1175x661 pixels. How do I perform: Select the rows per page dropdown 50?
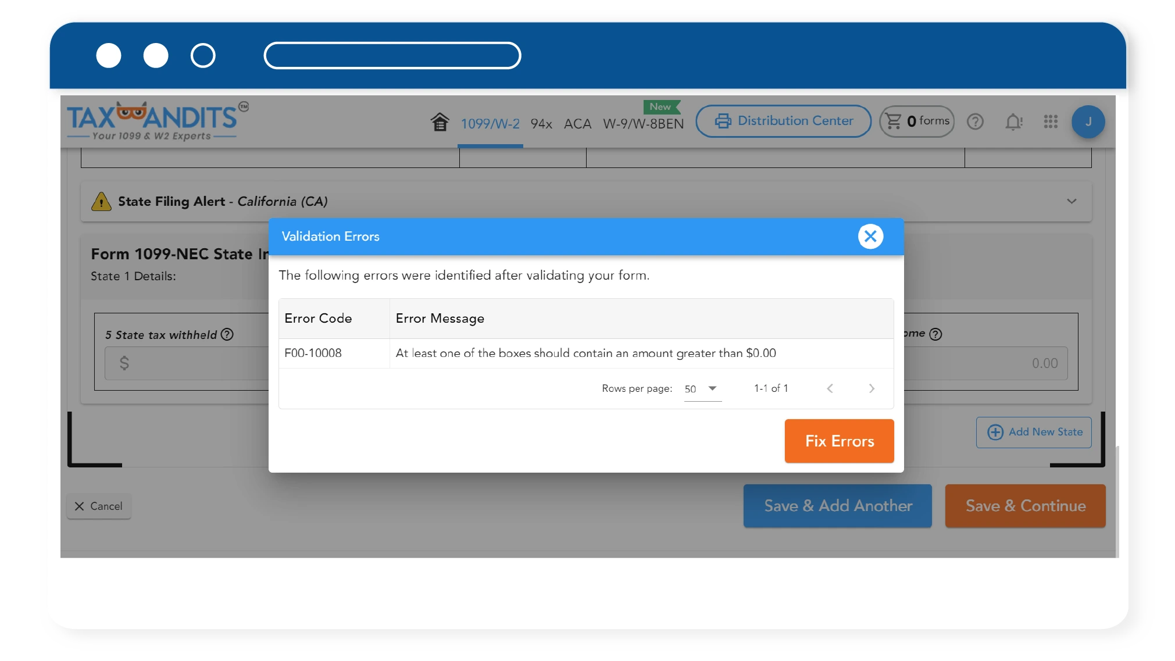[x=699, y=389]
